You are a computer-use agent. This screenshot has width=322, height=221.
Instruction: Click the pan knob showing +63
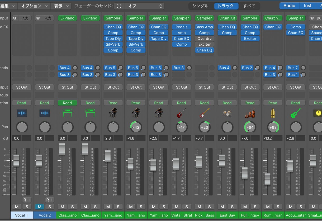pyautogui.click(x=273, y=127)
